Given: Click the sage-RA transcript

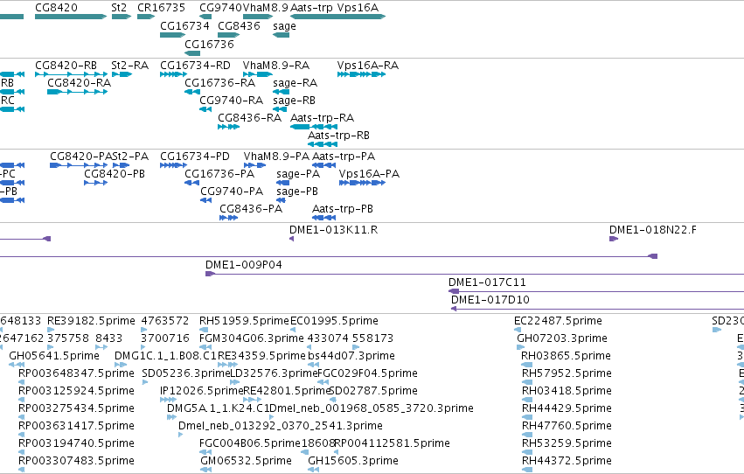Looking at the screenshot, I should (x=281, y=92).
